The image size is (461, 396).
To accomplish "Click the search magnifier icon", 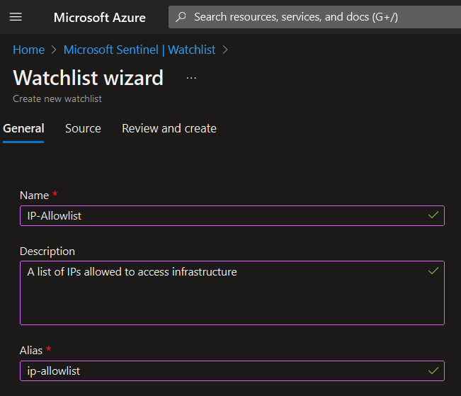I will pos(181,17).
